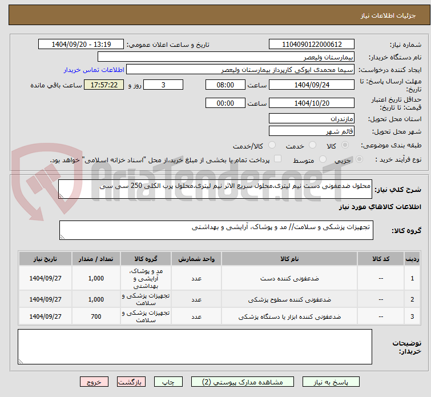Click the پاسخ به نیاز button

tap(331, 382)
